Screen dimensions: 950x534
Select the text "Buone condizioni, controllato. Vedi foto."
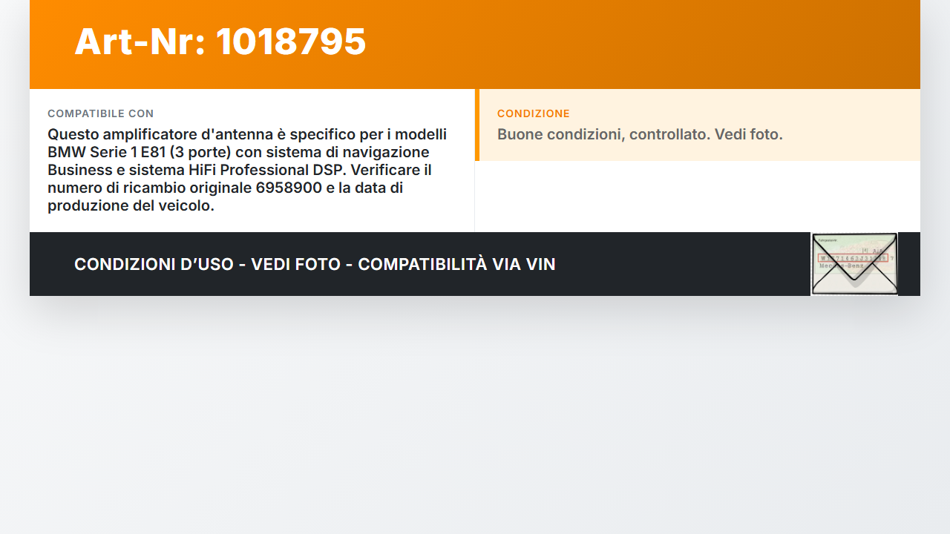[x=640, y=134]
